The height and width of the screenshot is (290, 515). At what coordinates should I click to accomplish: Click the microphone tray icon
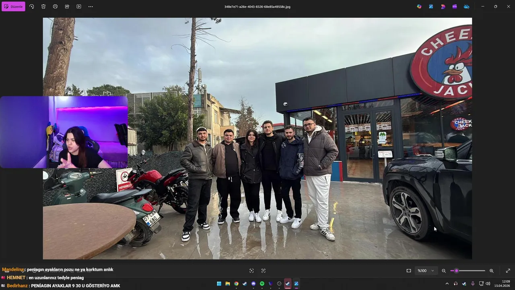[473, 284]
